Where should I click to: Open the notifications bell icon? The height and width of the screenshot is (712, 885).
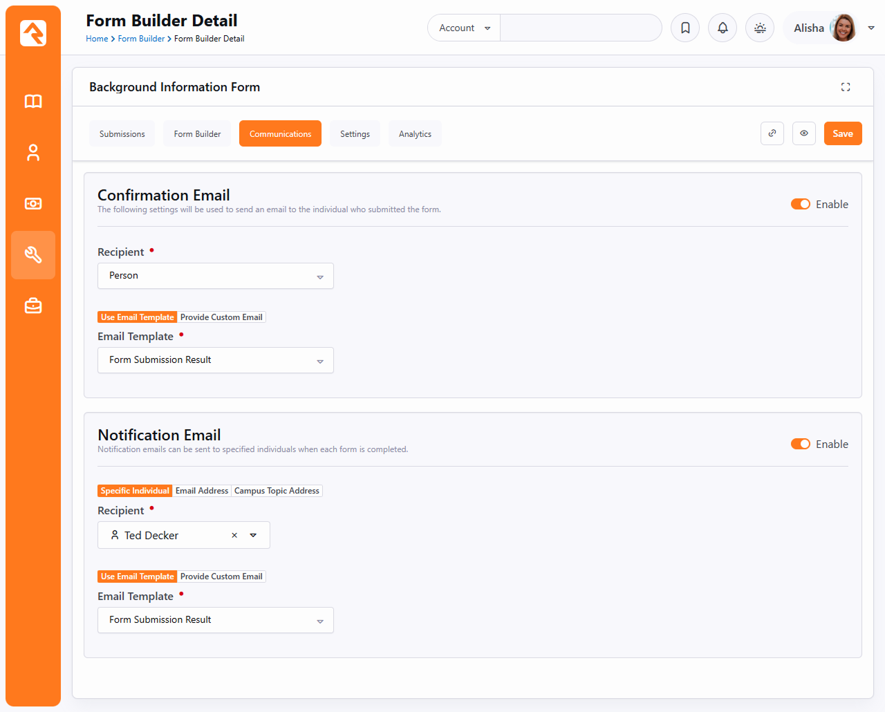723,28
